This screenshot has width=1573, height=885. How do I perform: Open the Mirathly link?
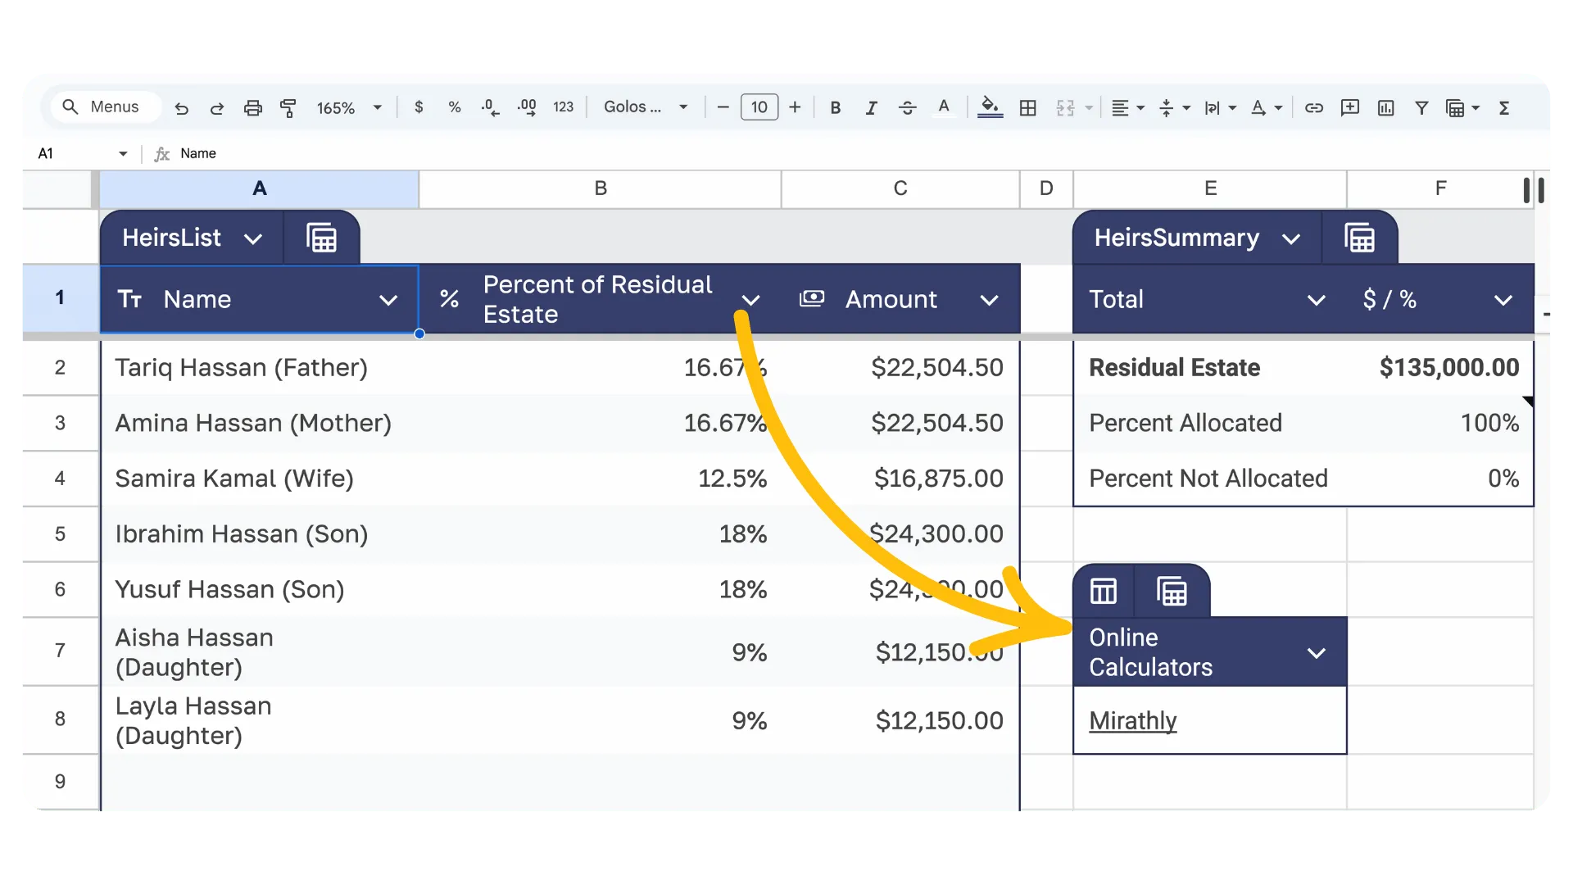tap(1133, 720)
